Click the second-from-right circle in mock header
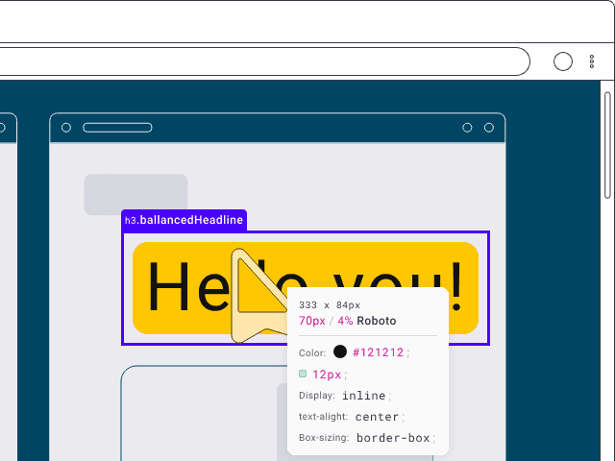615x461 pixels. 467,128
